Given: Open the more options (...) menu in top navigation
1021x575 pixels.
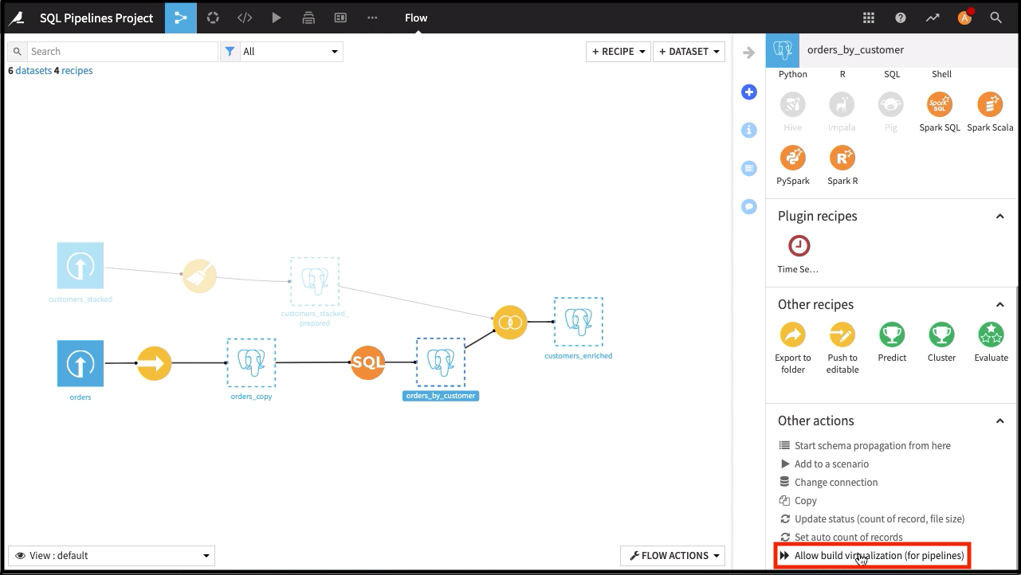Looking at the screenshot, I should point(371,18).
